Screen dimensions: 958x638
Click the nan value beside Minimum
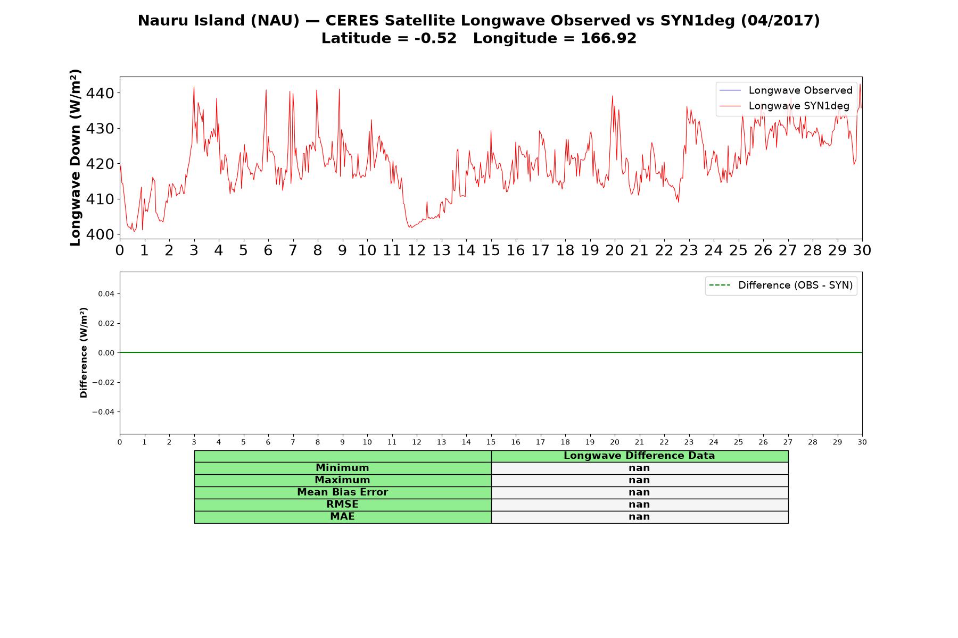click(640, 468)
